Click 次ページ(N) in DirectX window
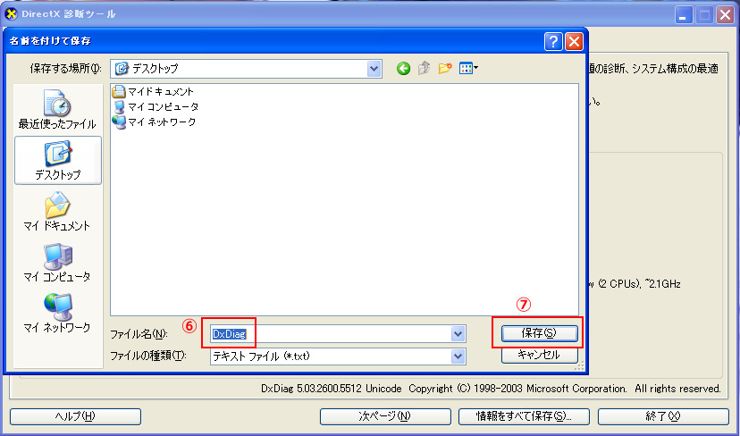Viewport: 740px width, 436px height. coord(385,416)
